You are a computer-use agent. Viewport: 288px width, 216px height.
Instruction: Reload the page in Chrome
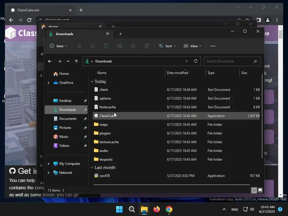pos(29,20)
